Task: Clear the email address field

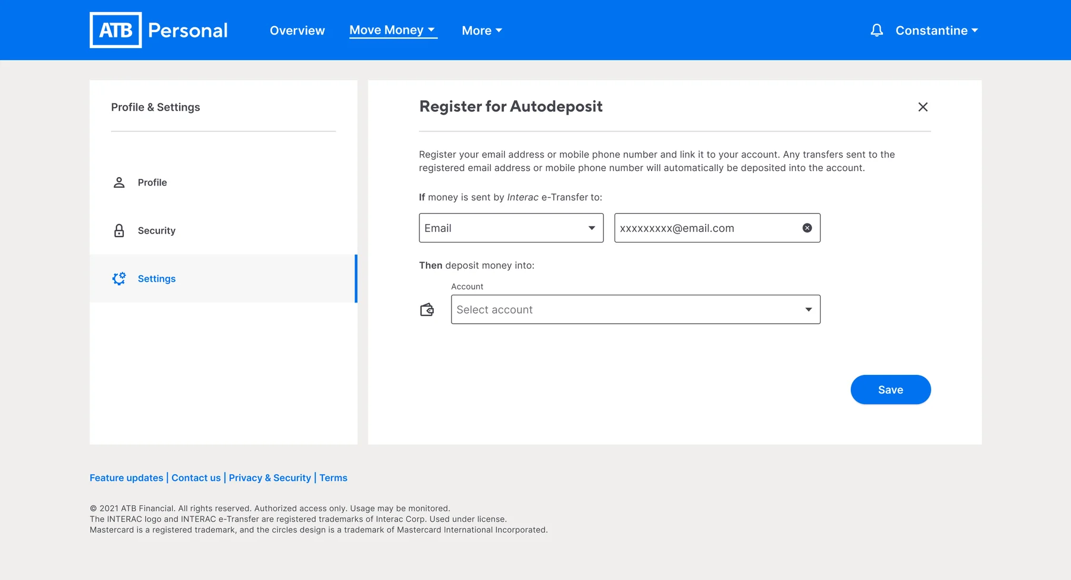Action: click(807, 228)
